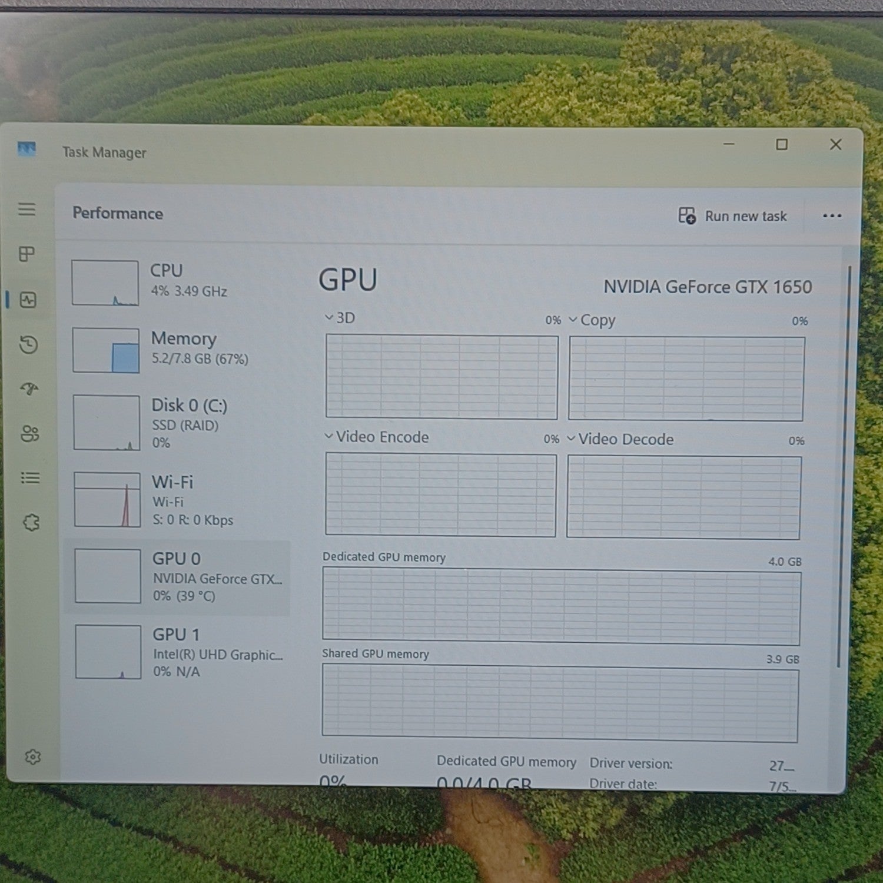
Task: Click the Dedicated GPU memory stat label below graphs
Action: (506, 762)
